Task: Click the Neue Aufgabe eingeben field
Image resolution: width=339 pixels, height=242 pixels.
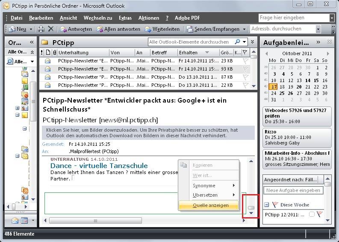Action: [293, 191]
